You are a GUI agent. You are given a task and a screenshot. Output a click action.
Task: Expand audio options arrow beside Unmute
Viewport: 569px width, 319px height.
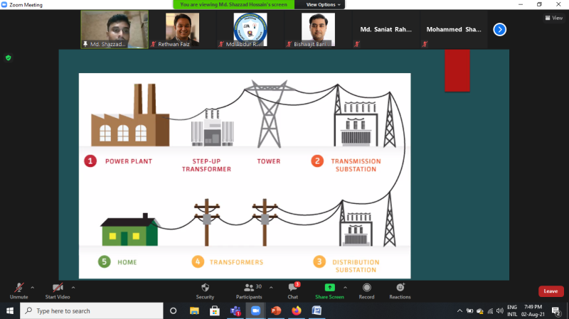(x=32, y=287)
